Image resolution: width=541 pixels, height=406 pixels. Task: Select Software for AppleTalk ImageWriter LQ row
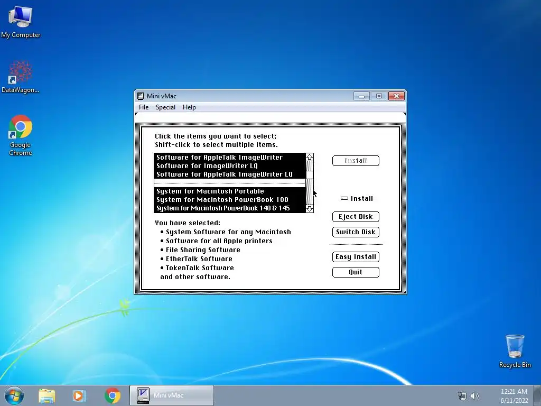coord(230,174)
